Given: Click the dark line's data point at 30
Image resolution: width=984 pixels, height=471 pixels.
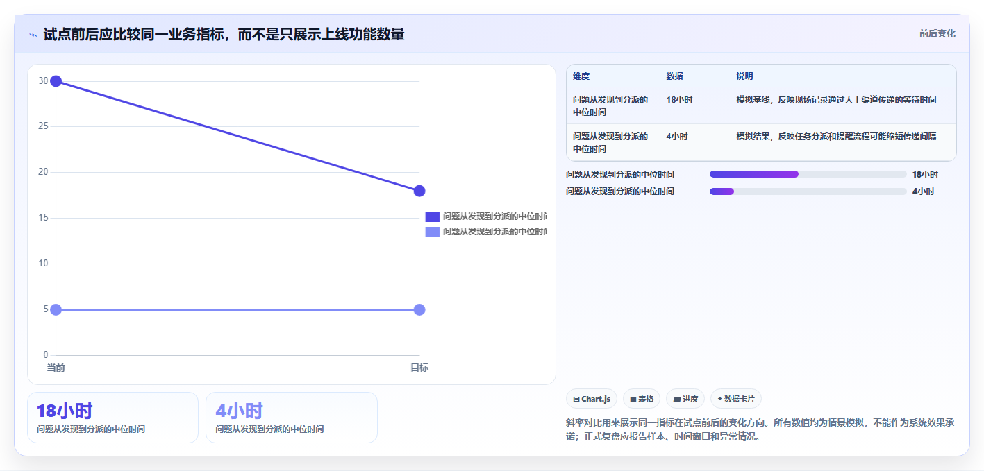Looking at the screenshot, I should [x=56, y=81].
